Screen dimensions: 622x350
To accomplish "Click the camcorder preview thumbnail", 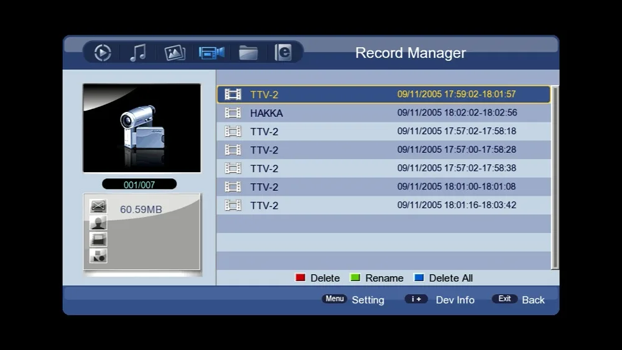I will [x=142, y=128].
